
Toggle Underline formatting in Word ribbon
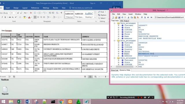(5, 17)
